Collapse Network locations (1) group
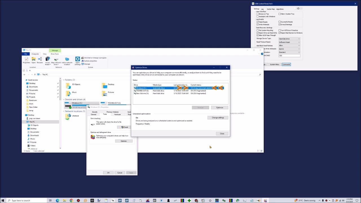Viewport: 361px width, 203px height. pyautogui.click(x=64, y=111)
